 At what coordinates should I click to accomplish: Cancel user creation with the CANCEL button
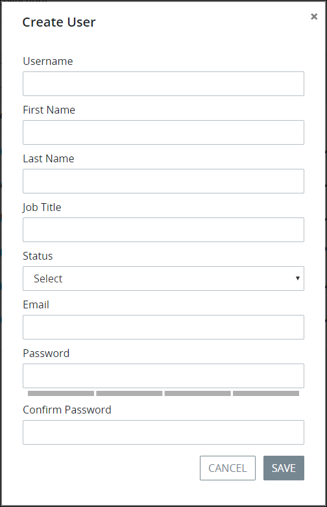click(228, 468)
